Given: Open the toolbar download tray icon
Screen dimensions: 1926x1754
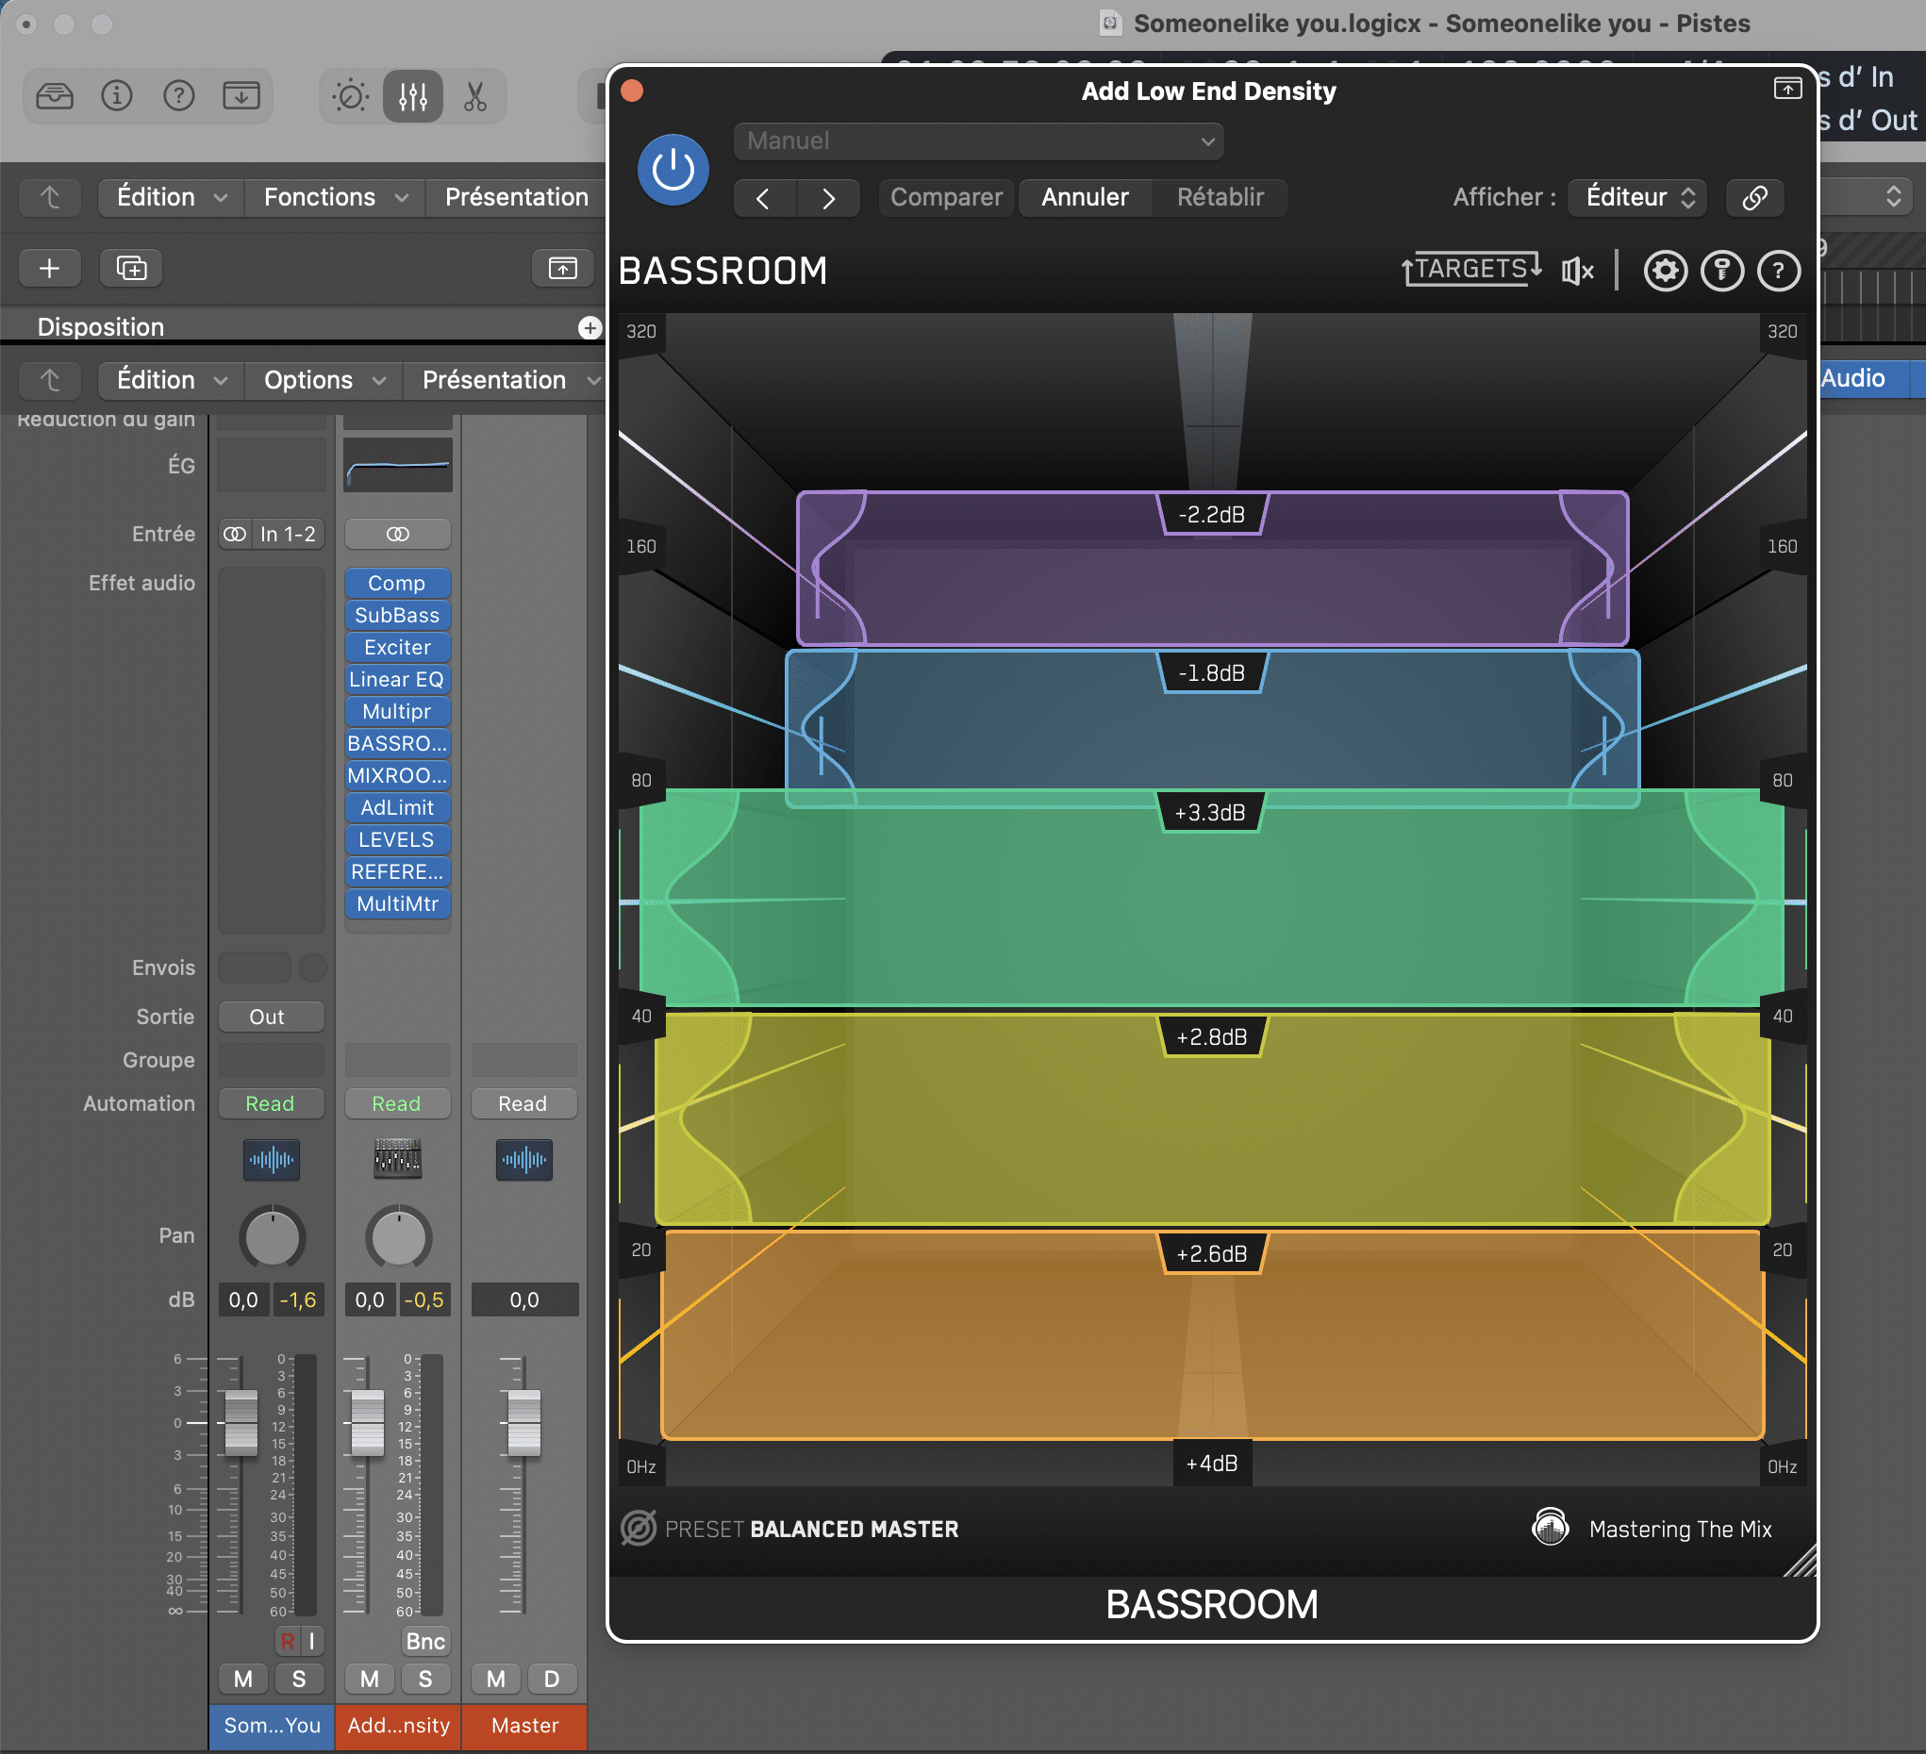Looking at the screenshot, I should (241, 95).
